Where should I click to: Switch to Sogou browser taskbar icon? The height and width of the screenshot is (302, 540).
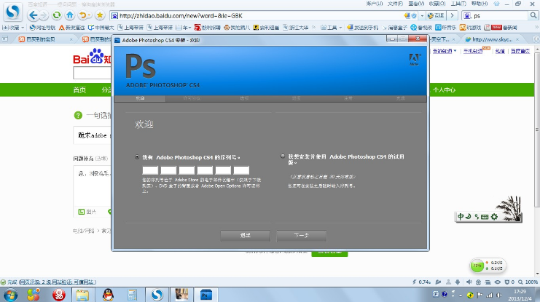click(157, 295)
